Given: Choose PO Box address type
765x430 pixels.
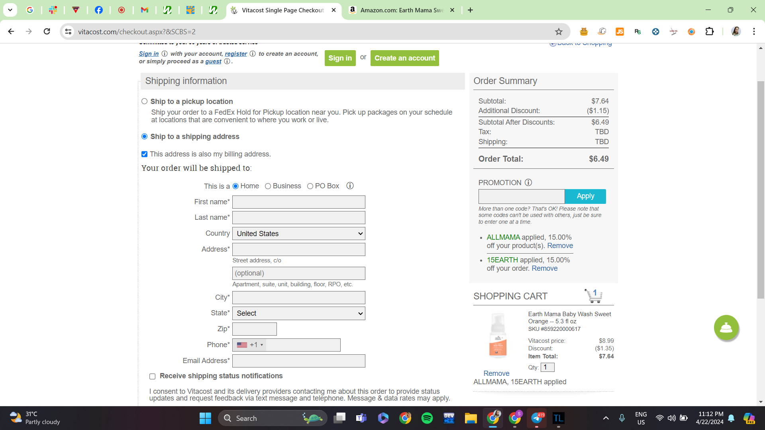Looking at the screenshot, I should tap(310, 186).
